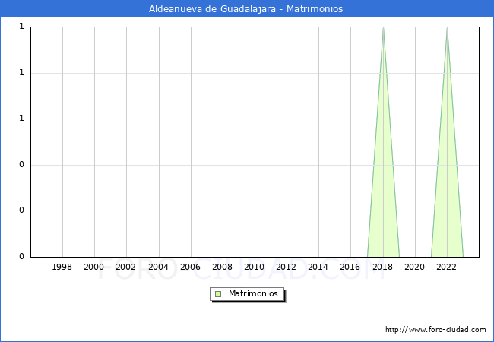Viewport: 494px width, 342px height.
Task: Click the 2012 x-axis label
Action: pos(286,267)
